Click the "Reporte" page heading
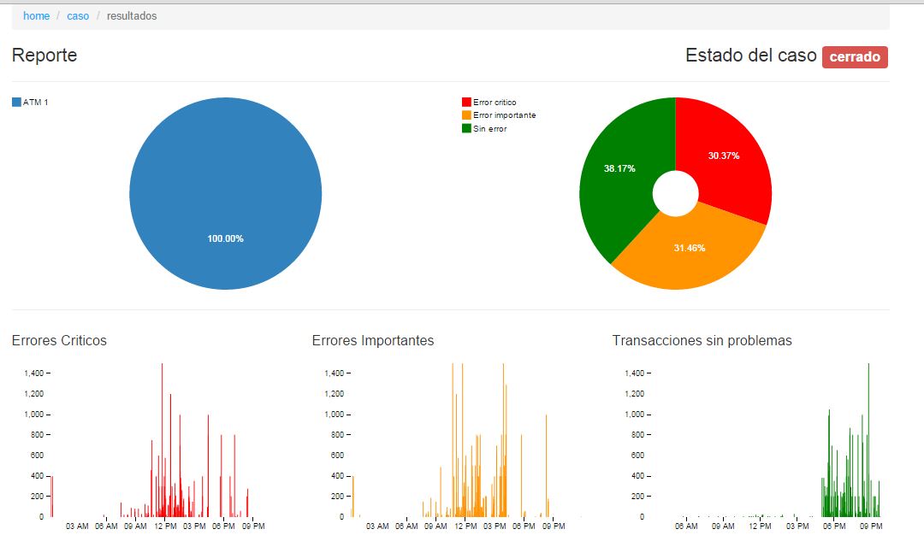924x541 pixels. 44,55
